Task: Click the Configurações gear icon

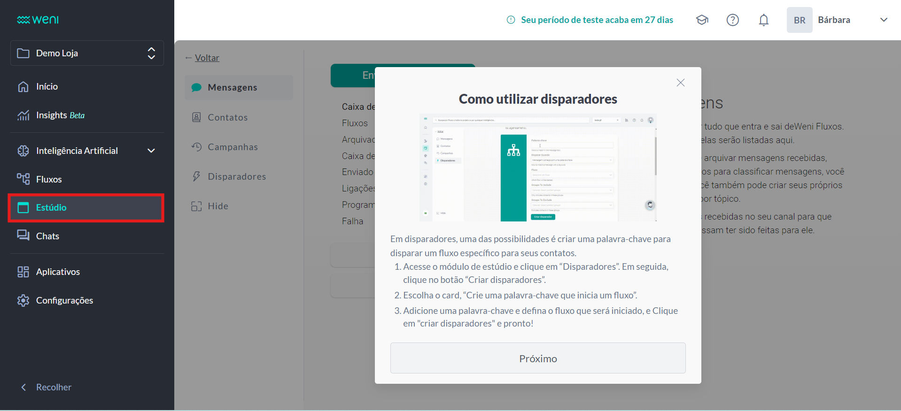Action: pos(23,300)
